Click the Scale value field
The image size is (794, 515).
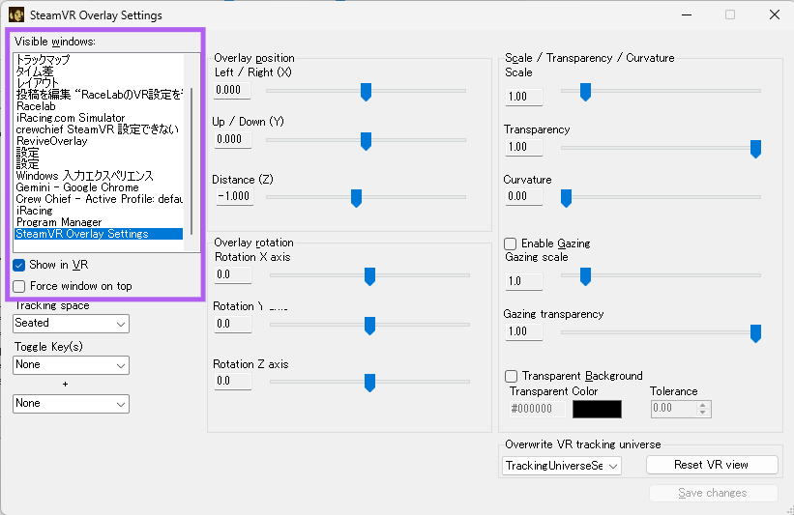(x=523, y=97)
